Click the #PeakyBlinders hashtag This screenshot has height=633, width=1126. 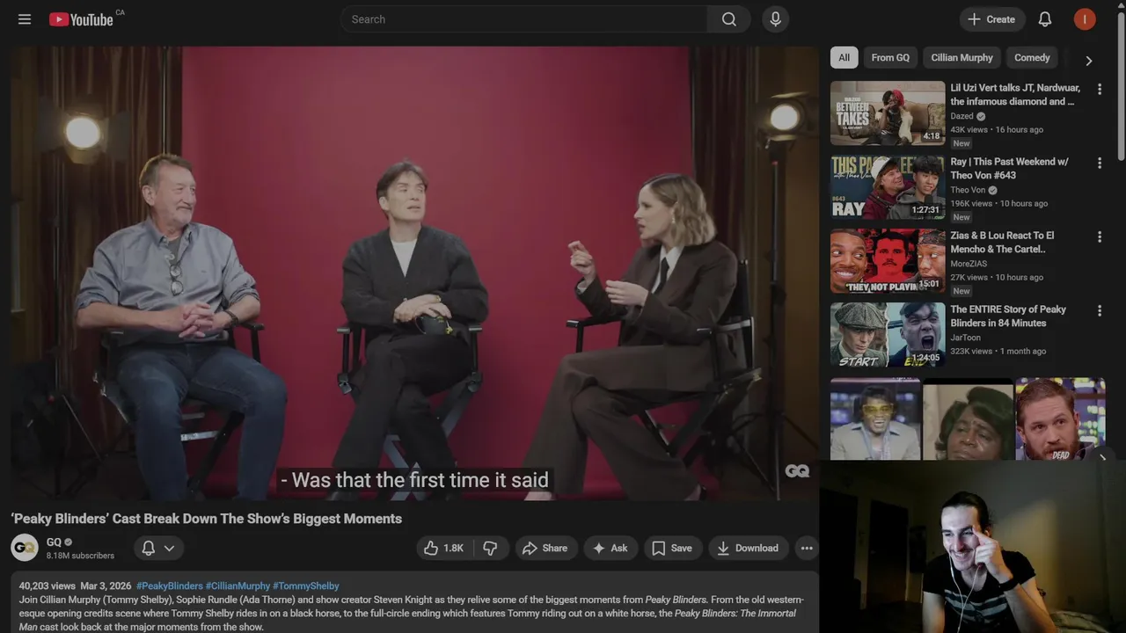(169, 586)
